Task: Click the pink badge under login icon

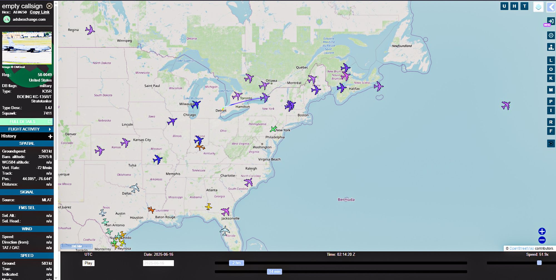Action: [x=547, y=25]
